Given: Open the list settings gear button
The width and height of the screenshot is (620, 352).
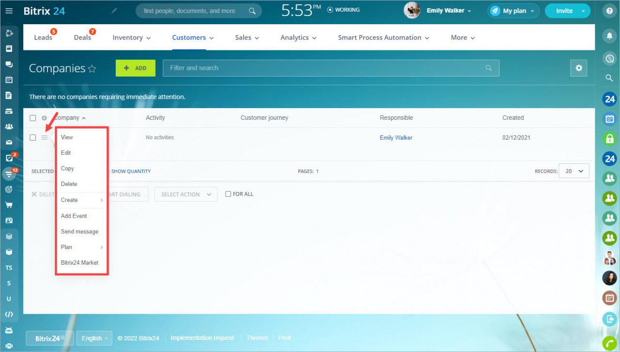Looking at the screenshot, I should 578,68.
